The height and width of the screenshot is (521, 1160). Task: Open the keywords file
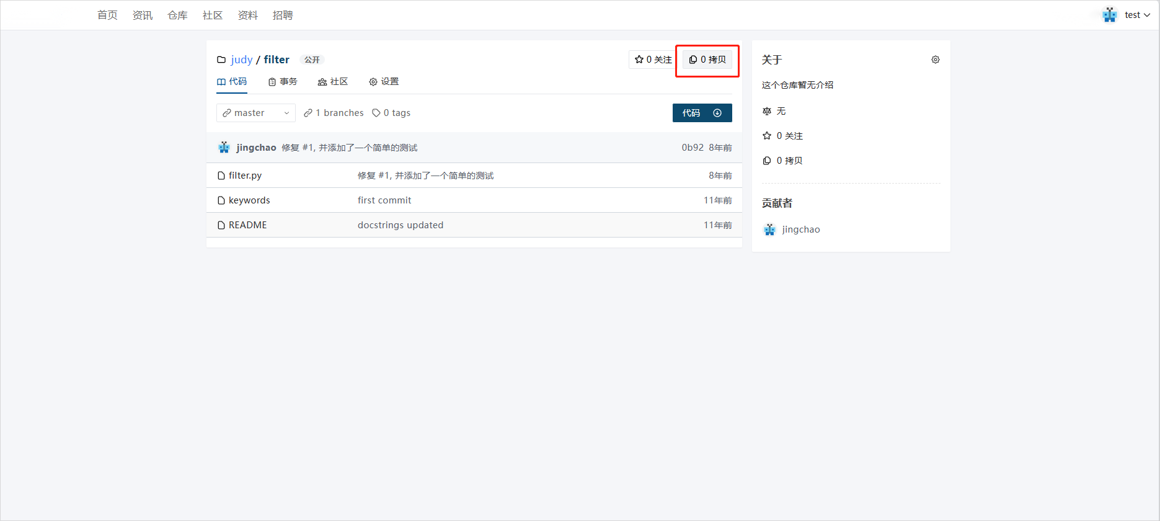click(249, 200)
